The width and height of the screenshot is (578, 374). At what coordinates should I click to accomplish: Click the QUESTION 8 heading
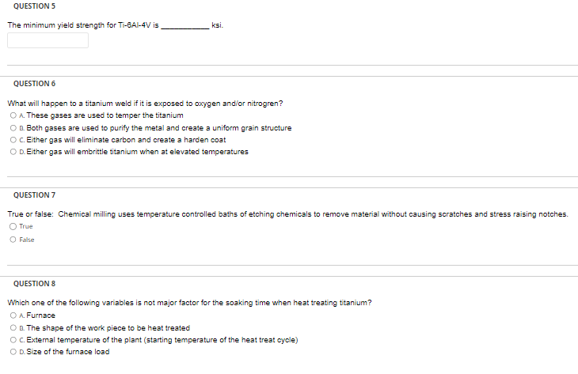(x=34, y=284)
